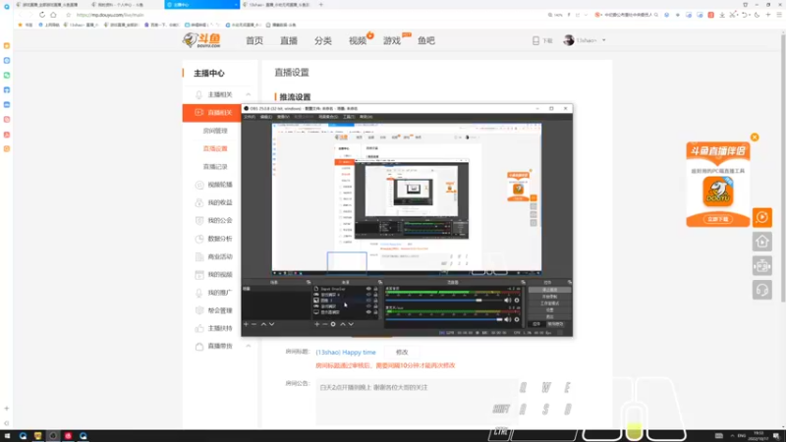Screen dimensions: 786x442
Task: Toggle visibility of the second OBS source
Action: (368, 295)
